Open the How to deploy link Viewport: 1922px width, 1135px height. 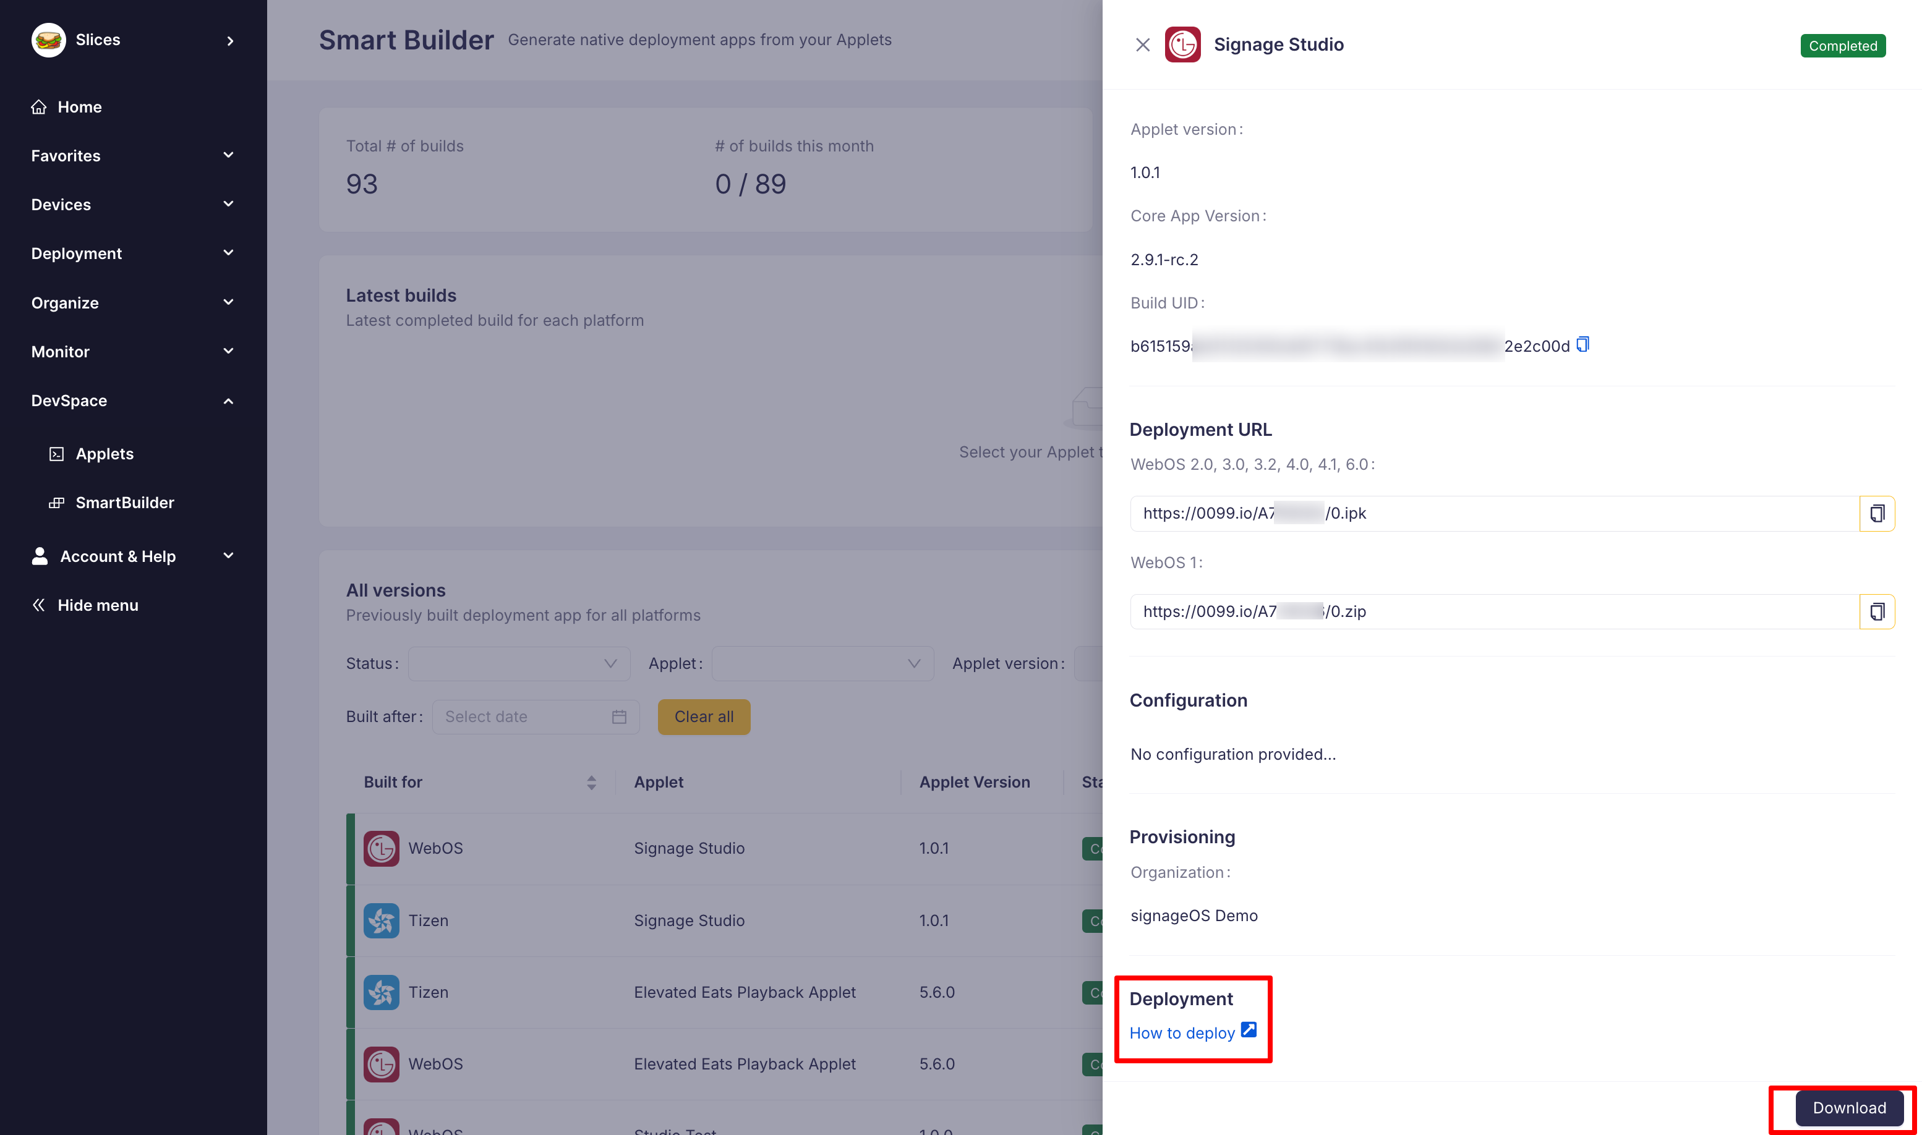tap(1181, 1033)
